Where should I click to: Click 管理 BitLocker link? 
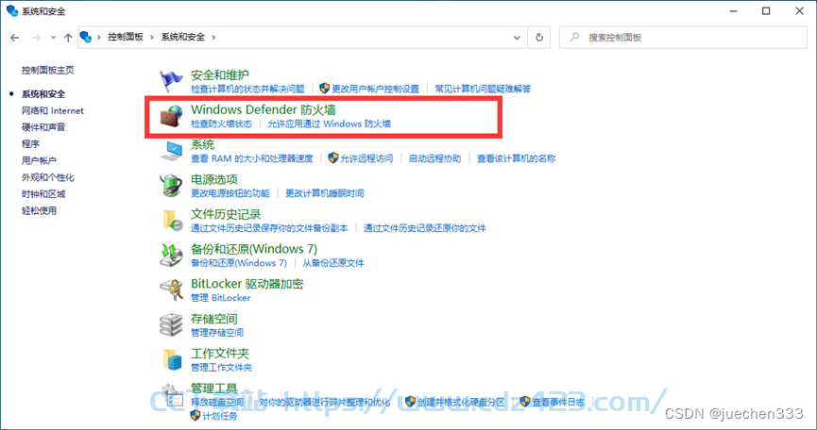point(221,298)
